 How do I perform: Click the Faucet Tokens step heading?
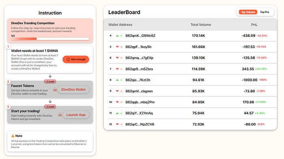pos(22,86)
